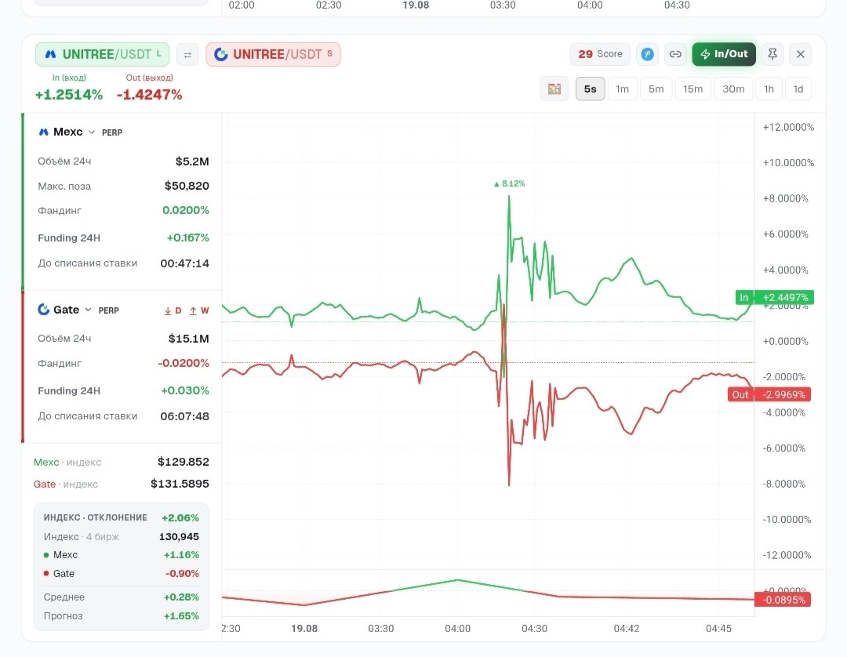Click the swap pairs arrows icon
The height and width of the screenshot is (657, 847).
(x=187, y=55)
